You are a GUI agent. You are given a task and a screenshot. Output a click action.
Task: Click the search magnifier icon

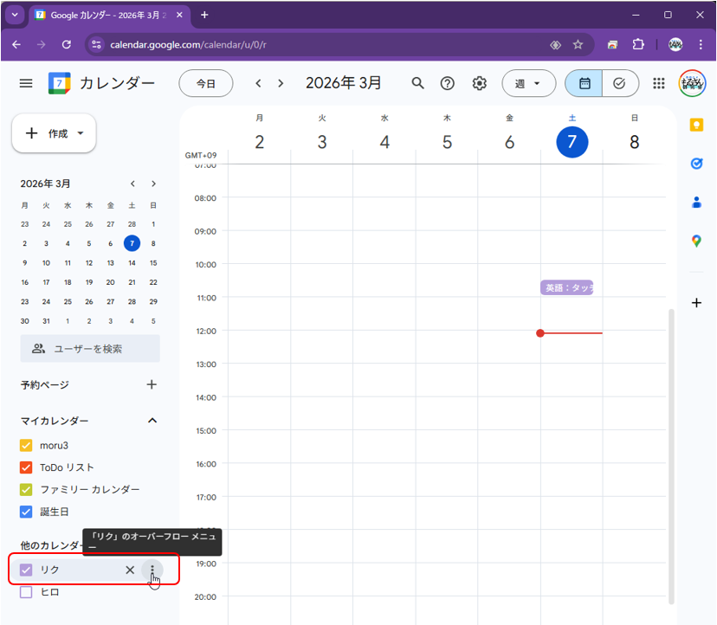pos(417,83)
